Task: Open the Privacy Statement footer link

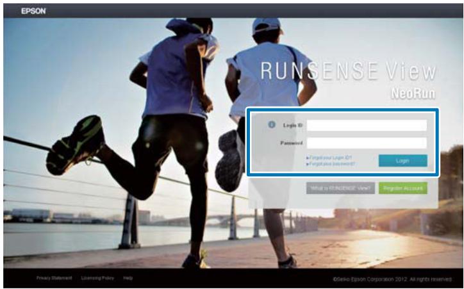Action: 54,278
